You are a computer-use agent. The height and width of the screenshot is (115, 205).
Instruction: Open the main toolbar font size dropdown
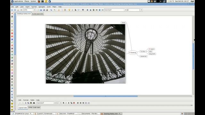point(141,10)
